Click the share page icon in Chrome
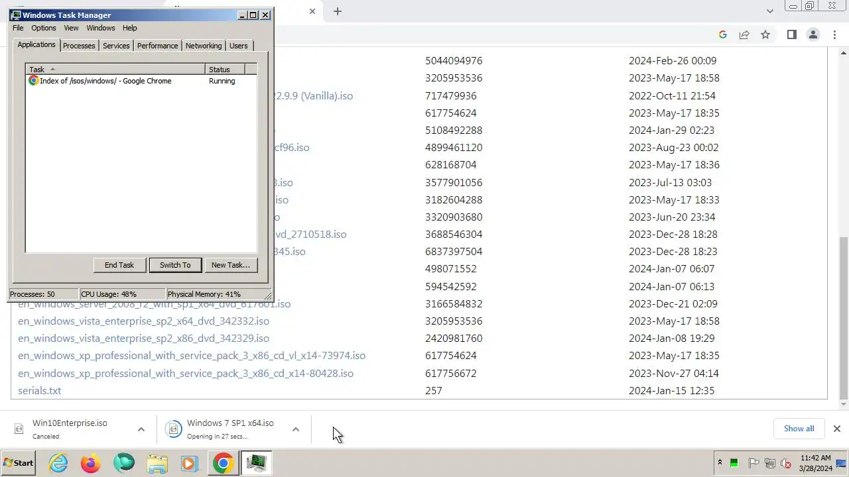 [x=744, y=34]
